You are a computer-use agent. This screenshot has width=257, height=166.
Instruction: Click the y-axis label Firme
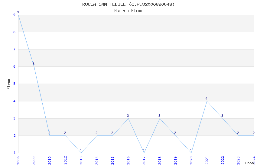[x=9, y=84]
